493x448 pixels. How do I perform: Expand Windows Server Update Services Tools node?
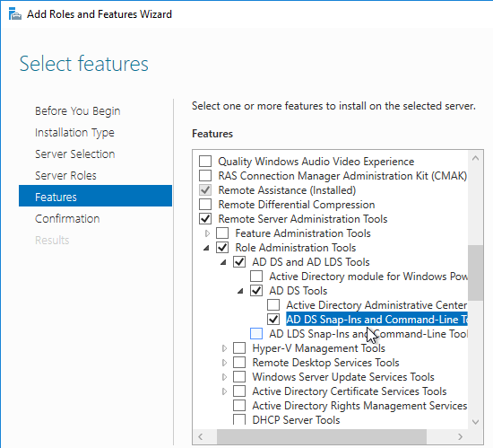coord(224,377)
